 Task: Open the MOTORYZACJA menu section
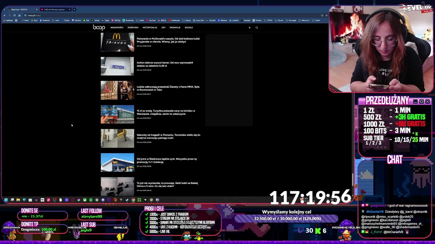150,27
